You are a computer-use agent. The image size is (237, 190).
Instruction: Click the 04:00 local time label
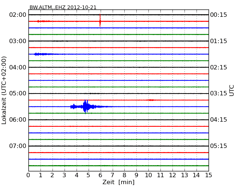(x=18, y=67)
